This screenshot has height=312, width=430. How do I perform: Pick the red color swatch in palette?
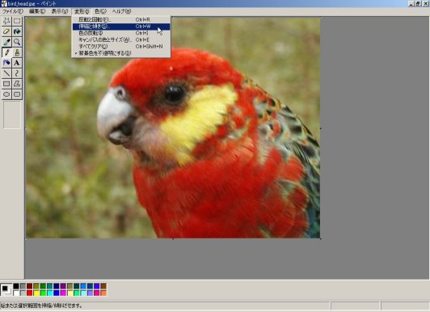click(30, 293)
